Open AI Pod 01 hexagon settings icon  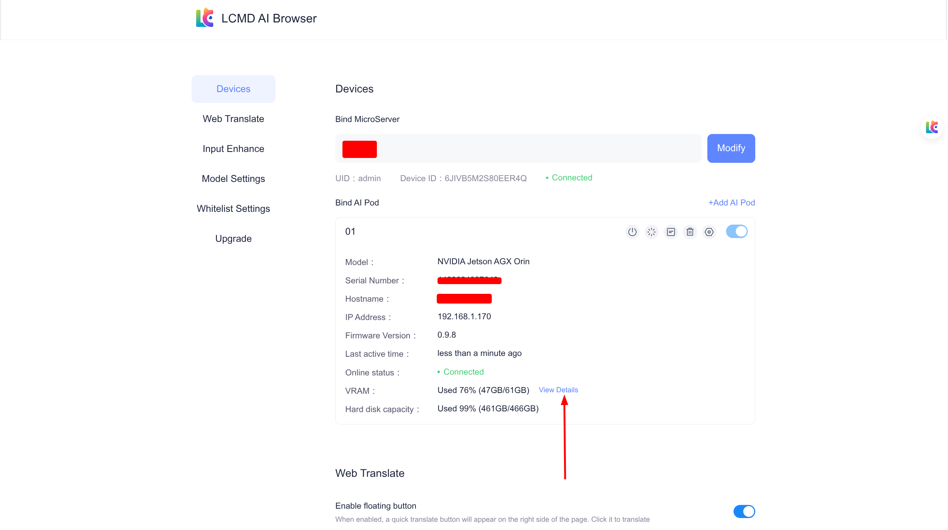click(x=709, y=232)
